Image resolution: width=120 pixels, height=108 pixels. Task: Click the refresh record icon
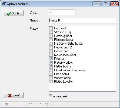click(52, 104)
